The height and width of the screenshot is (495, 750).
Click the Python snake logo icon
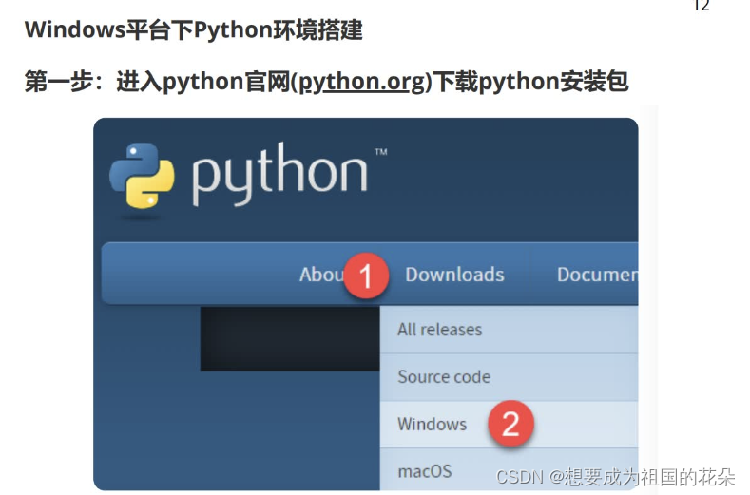142,176
